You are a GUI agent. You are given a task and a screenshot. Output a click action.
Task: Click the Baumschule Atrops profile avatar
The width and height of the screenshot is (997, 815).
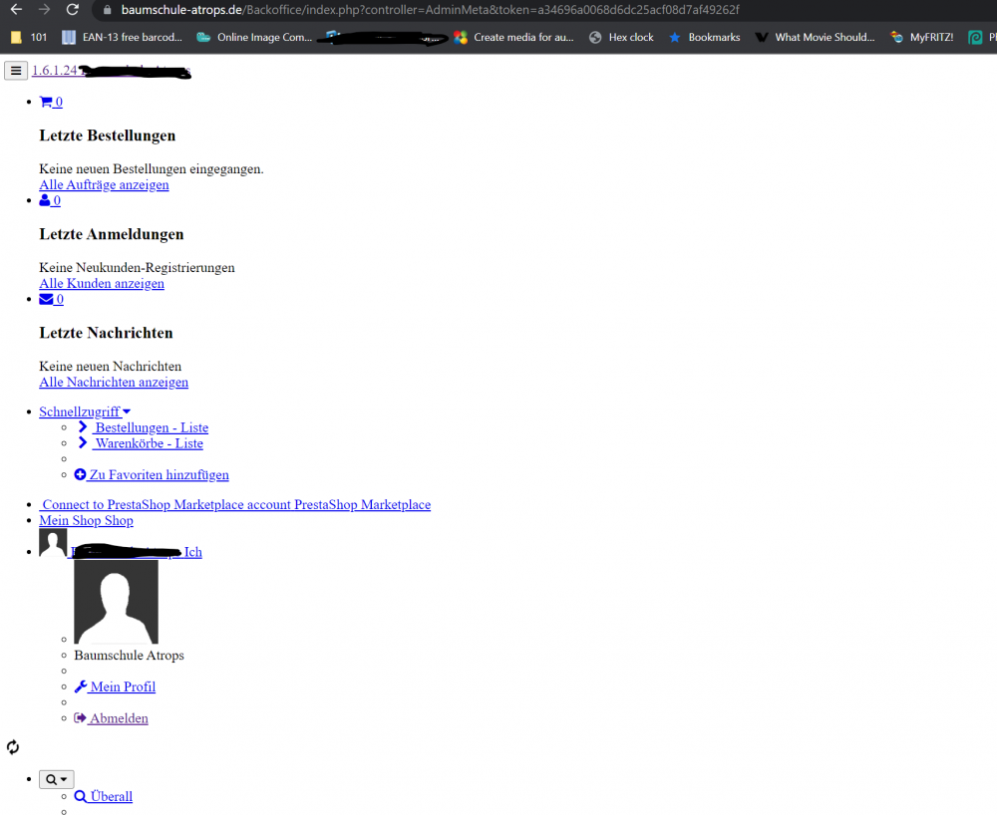coord(116,599)
